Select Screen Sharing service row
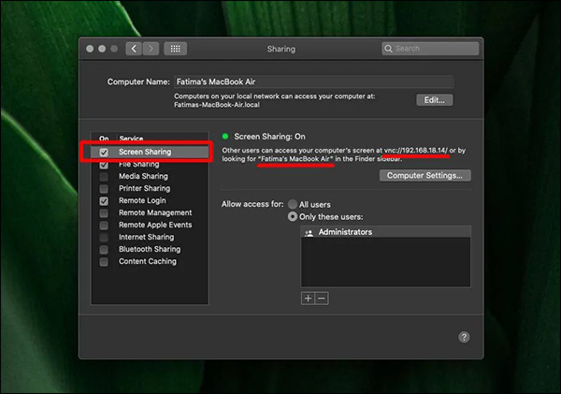This screenshot has height=394, width=561. [150, 152]
